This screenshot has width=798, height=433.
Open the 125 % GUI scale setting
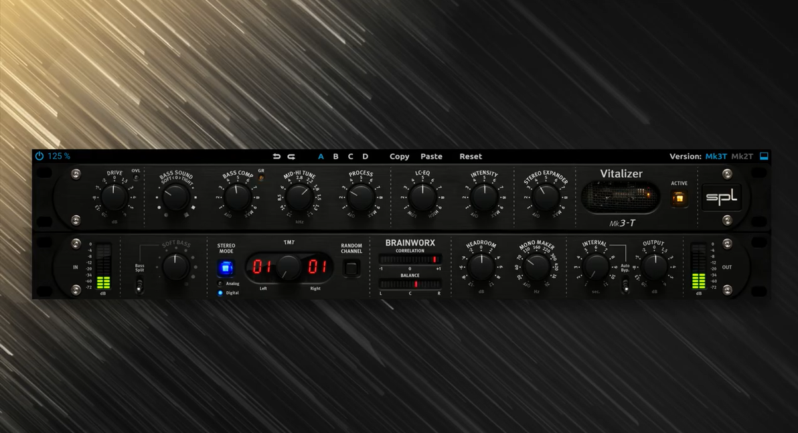point(59,156)
